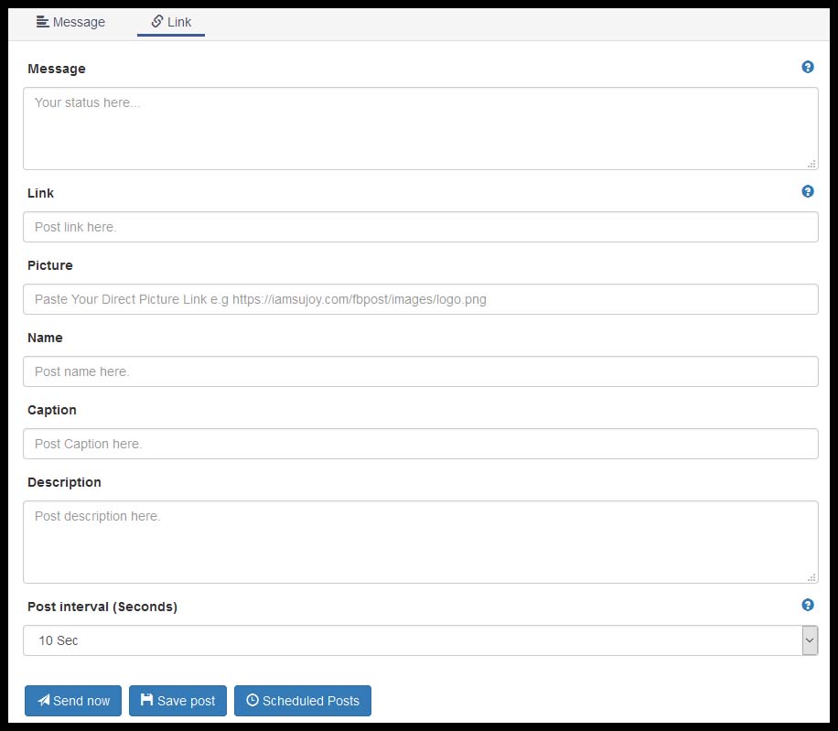
Task: Click the help icon beside Link
Action: pos(808,191)
